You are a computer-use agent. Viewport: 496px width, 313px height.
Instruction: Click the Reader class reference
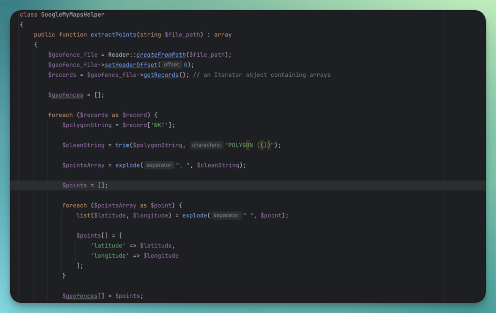[x=119, y=55]
